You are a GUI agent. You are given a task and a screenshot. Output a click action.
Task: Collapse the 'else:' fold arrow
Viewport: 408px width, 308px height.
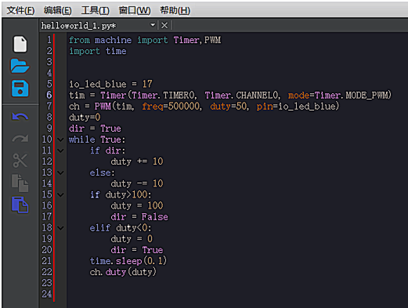(60, 172)
